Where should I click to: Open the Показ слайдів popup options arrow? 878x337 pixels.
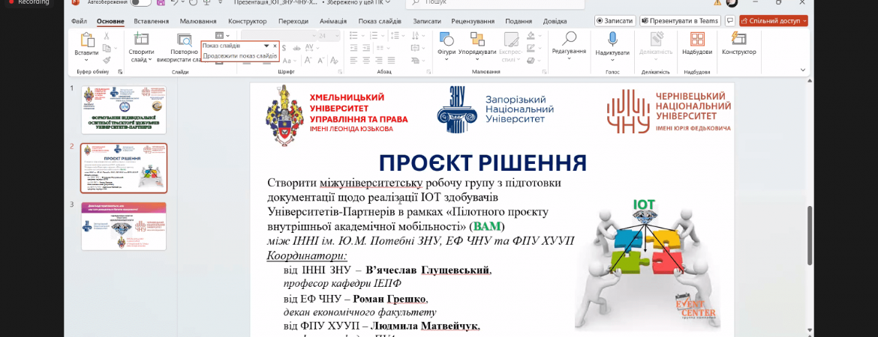click(x=266, y=46)
